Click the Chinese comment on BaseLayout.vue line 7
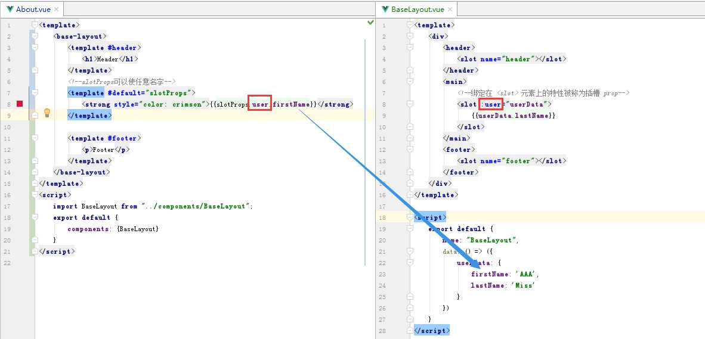705x339 pixels. click(x=543, y=93)
